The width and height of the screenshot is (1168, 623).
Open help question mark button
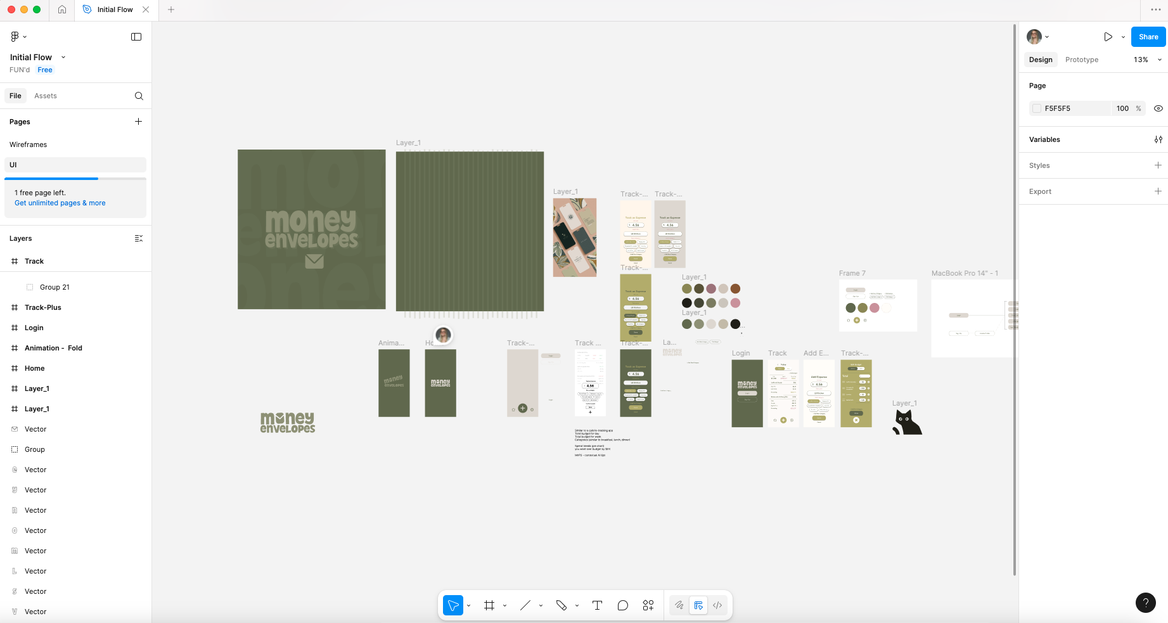pos(1145,603)
